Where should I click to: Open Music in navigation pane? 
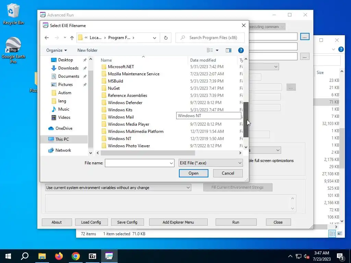[63, 109]
